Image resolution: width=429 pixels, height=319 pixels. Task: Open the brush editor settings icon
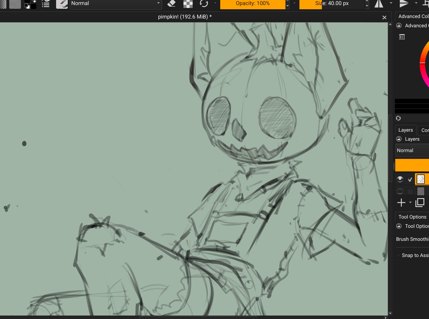coord(46,4)
